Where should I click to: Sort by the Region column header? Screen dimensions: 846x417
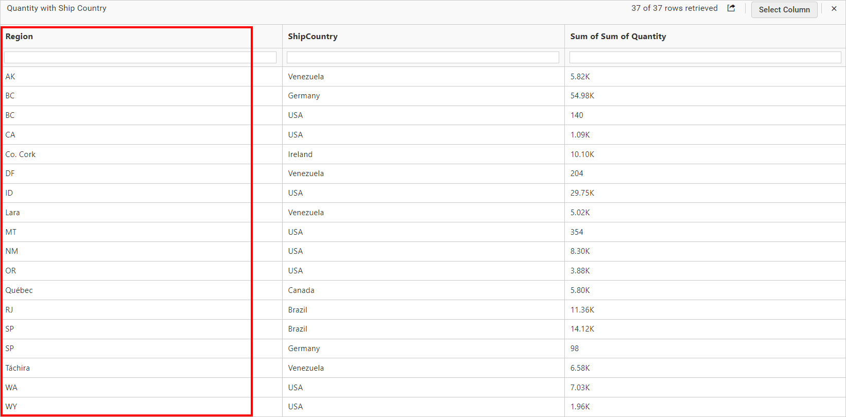pyautogui.click(x=20, y=37)
